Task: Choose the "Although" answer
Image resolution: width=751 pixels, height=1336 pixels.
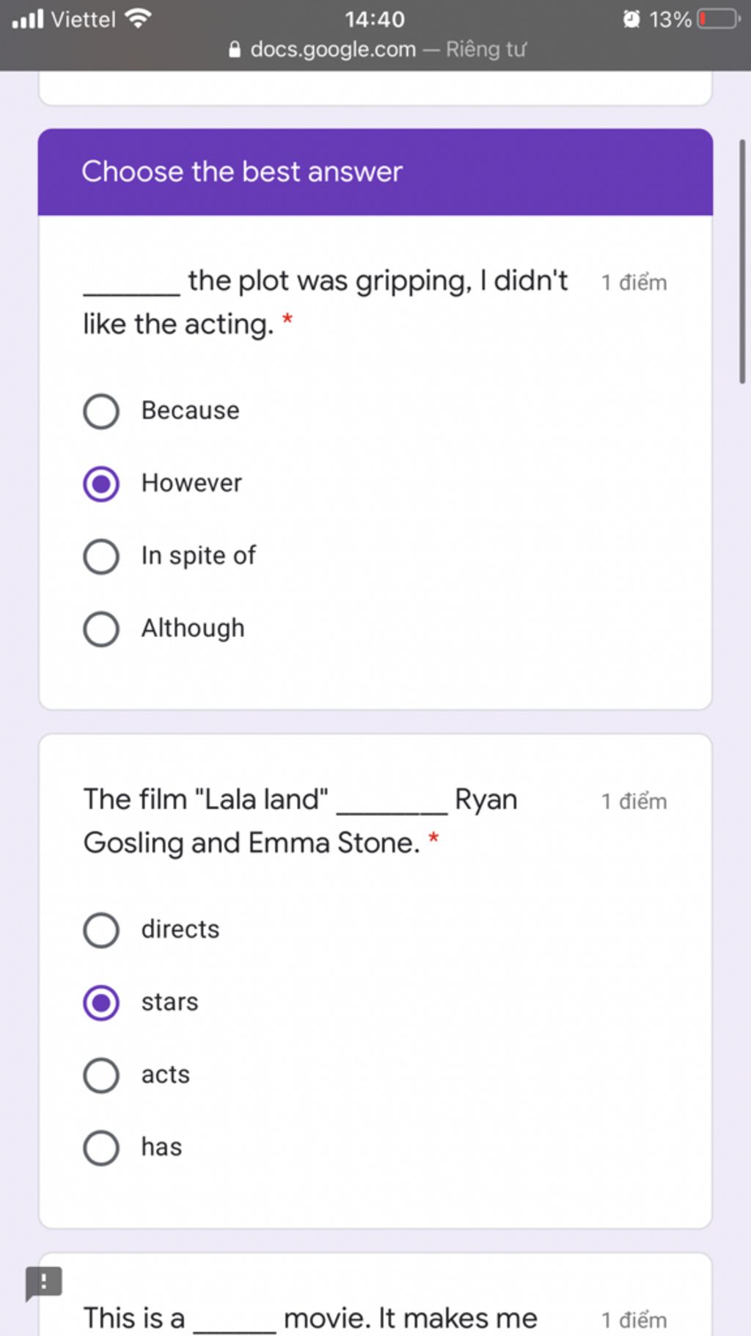Action: (101, 629)
